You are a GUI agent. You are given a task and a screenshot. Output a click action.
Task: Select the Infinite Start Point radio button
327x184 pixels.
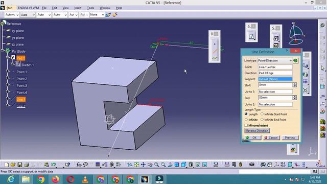tap(262, 114)
